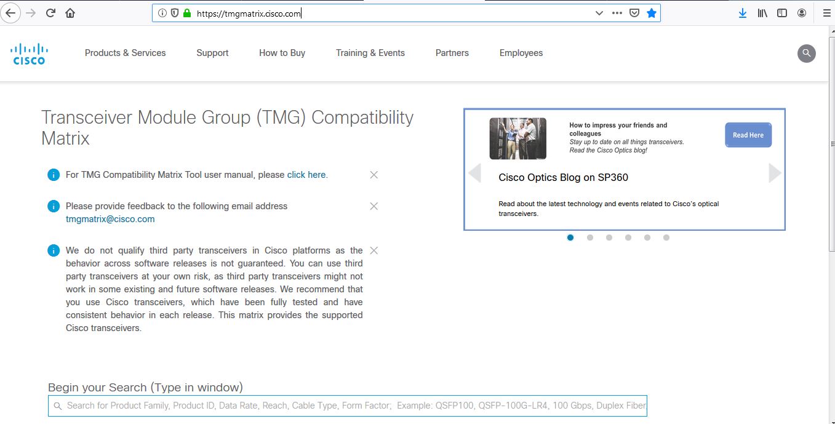Image resolution: width=835 pixels, height=424 pixels.
Task: Reload the current page
Action: 50,12
